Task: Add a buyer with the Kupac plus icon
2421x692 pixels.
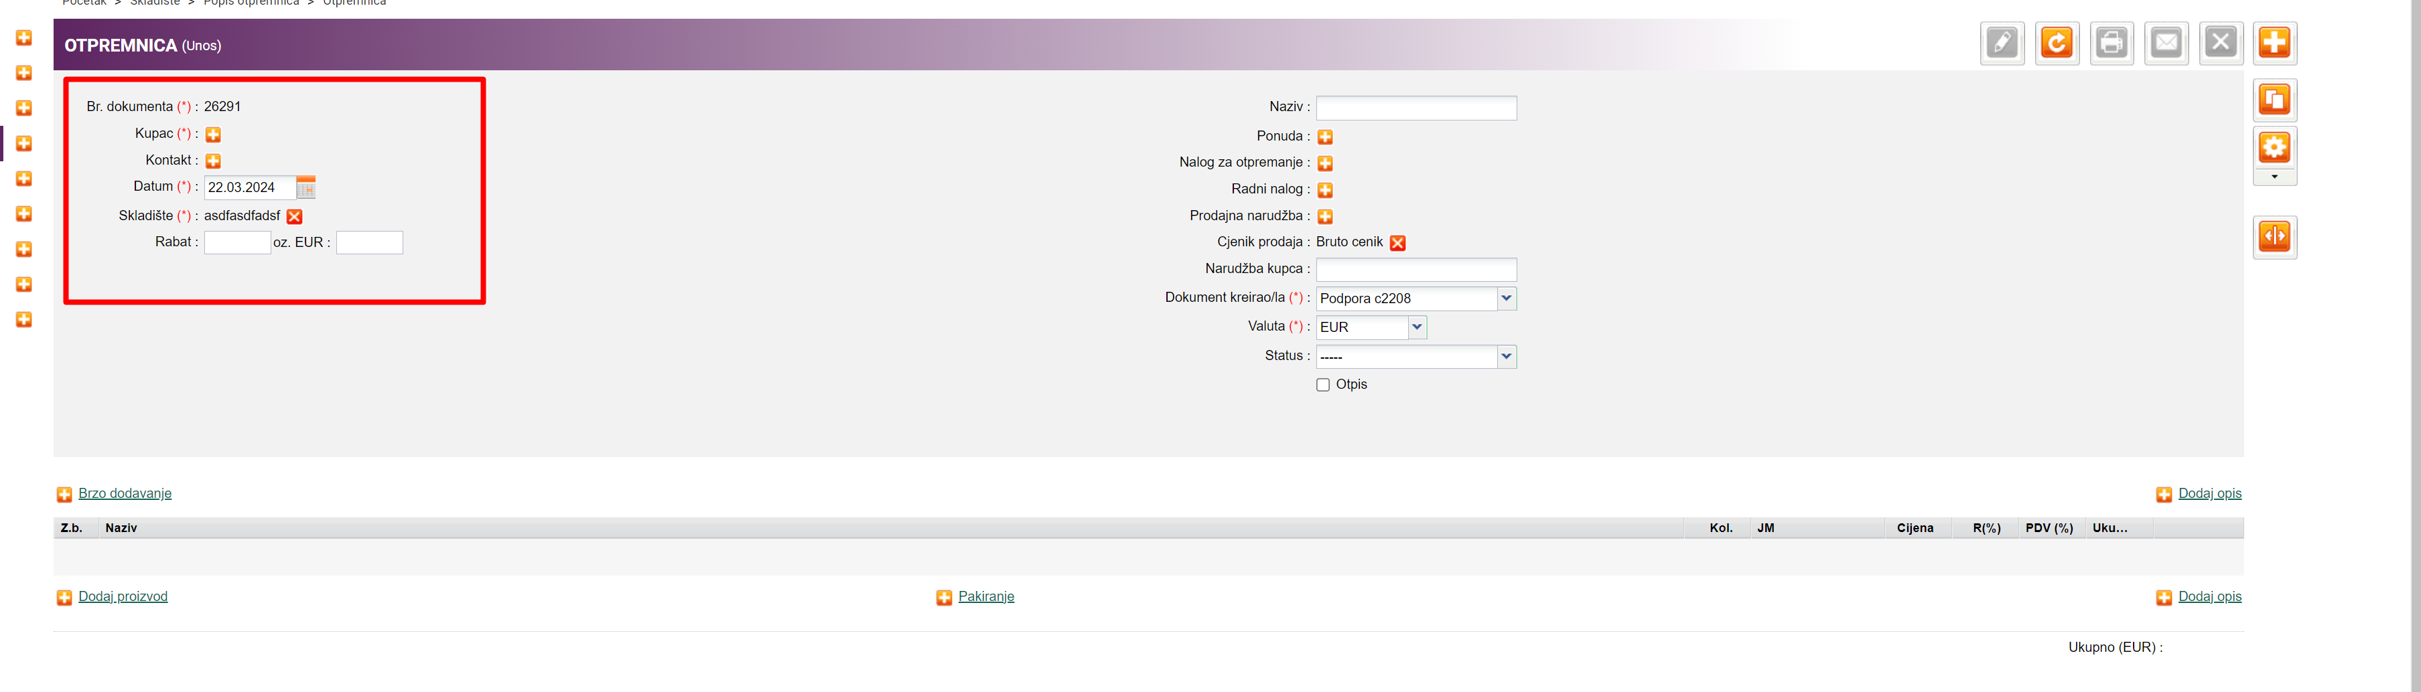Action: 213,135
